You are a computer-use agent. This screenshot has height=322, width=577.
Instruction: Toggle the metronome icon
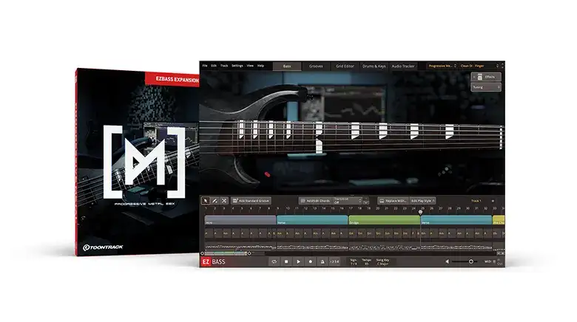[323, 261]
